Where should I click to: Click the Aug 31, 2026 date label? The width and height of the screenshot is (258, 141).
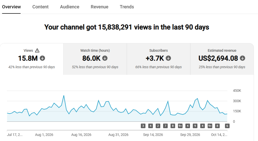[x=118, y=135]
